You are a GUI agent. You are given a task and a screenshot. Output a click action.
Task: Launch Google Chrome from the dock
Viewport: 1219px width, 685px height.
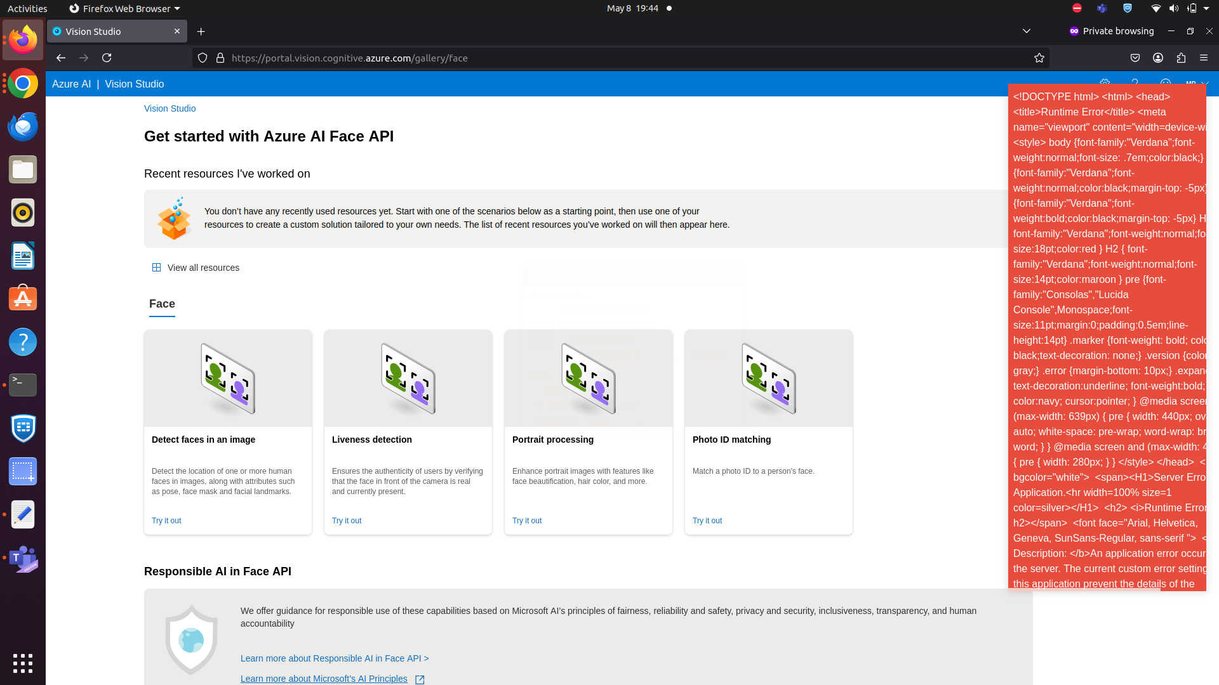tap(23, 83)
